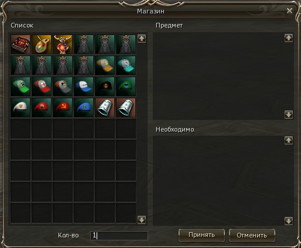This screenshot has height=248, width=301.
Task: Select the teal-brimmed cap item
Action: (126, 66)
